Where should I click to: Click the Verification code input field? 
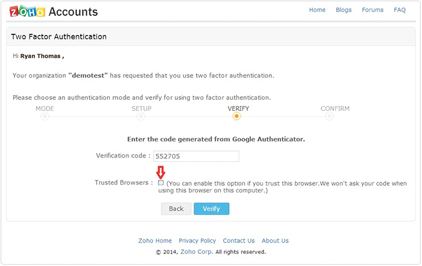coord(196,156)
